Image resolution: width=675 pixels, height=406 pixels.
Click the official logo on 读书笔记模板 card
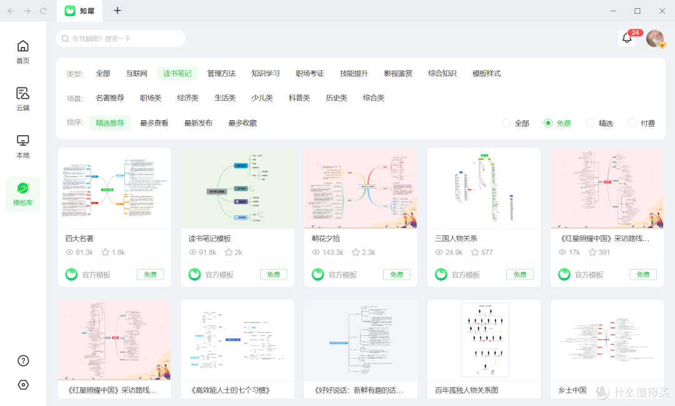(x=194, y=275)
